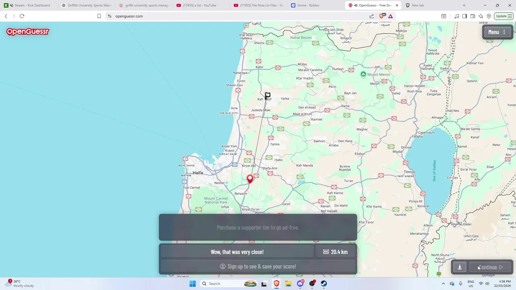
Task: Click Sign up to see & save your score
Action: (x=258, y=266)
